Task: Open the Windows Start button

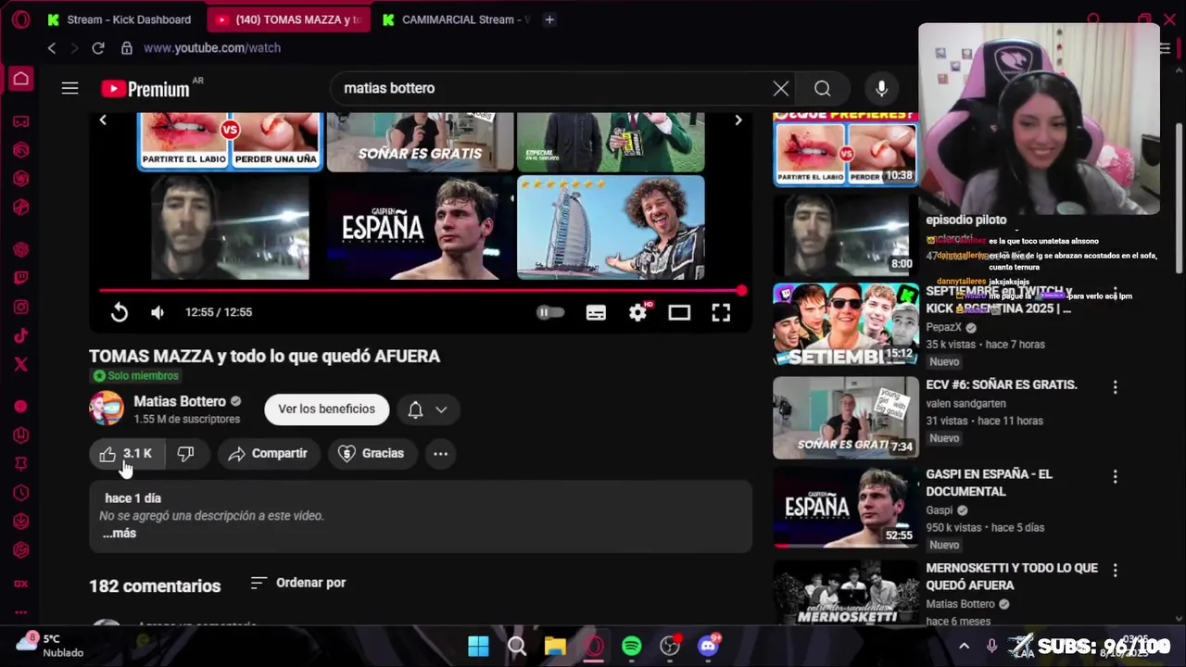Action: pos(478,646)
